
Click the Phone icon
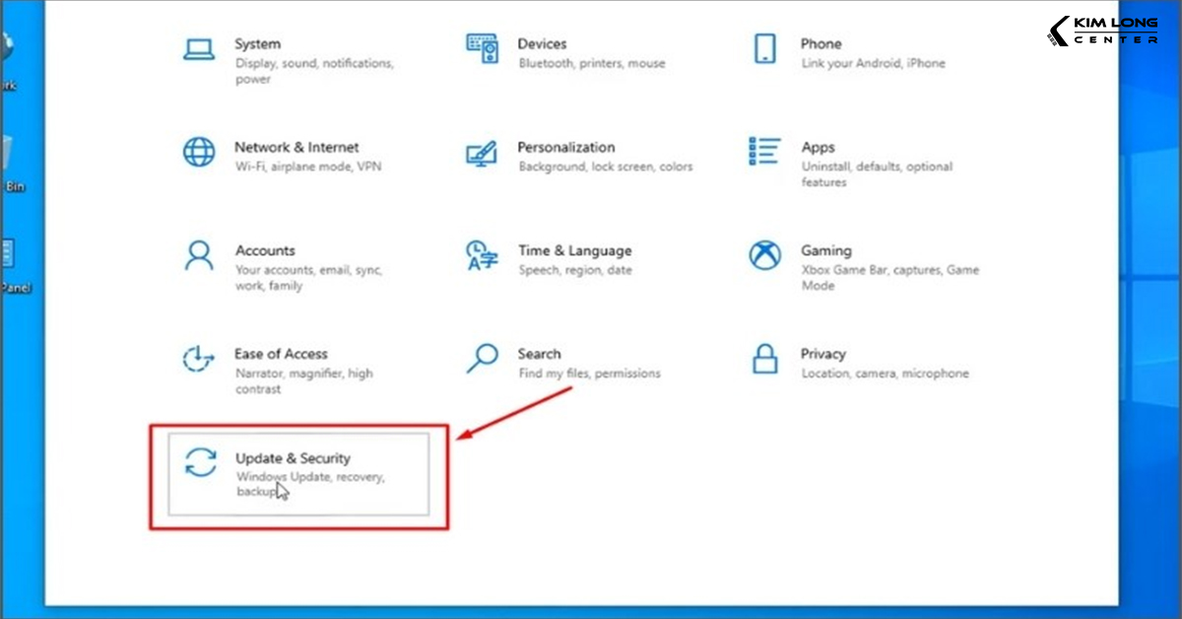point(765,49)
